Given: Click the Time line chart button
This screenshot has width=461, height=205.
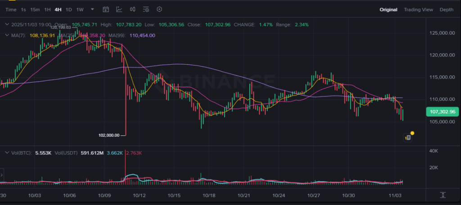Looking at the screenshot, I should click(x=11, y=9).
